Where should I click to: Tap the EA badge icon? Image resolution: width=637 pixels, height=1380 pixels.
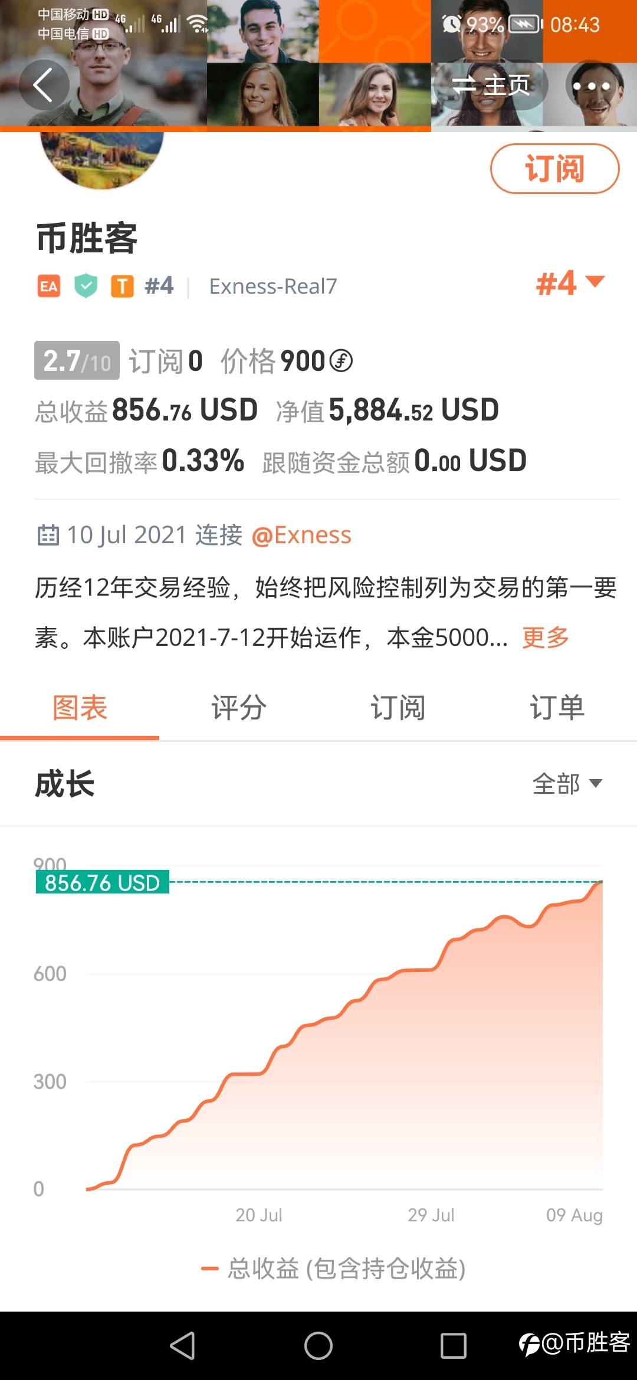pyautogui.click(x=48, y=287)
